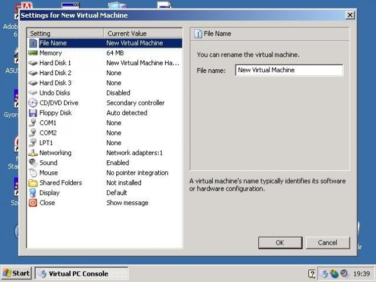Click the Virtual PC Console taskbar button

pyautogui.click(x=82, y=273)
